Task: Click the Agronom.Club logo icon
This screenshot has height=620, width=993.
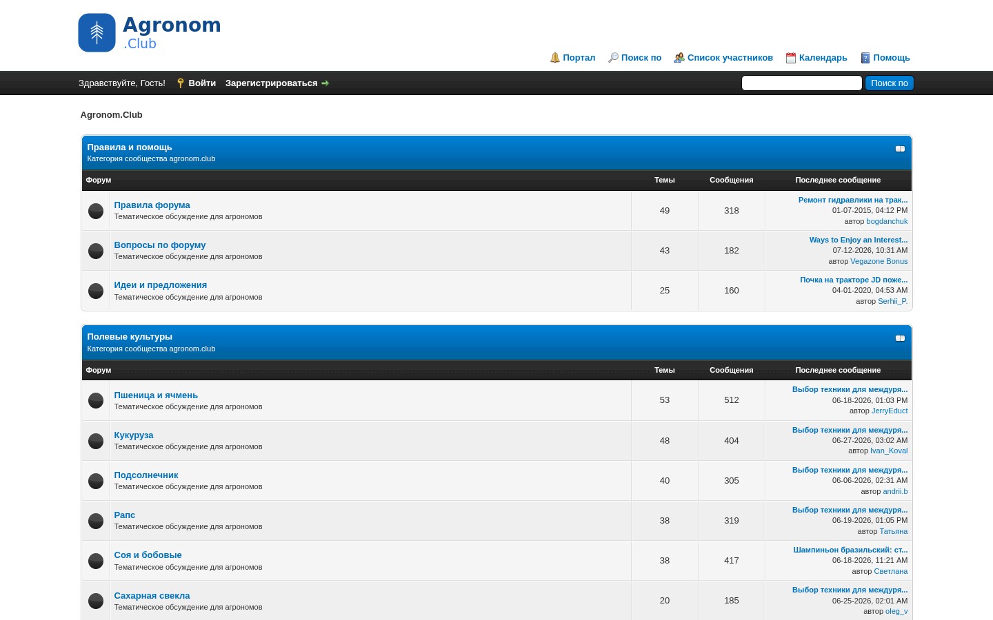Action: click(x=97, y=33)
